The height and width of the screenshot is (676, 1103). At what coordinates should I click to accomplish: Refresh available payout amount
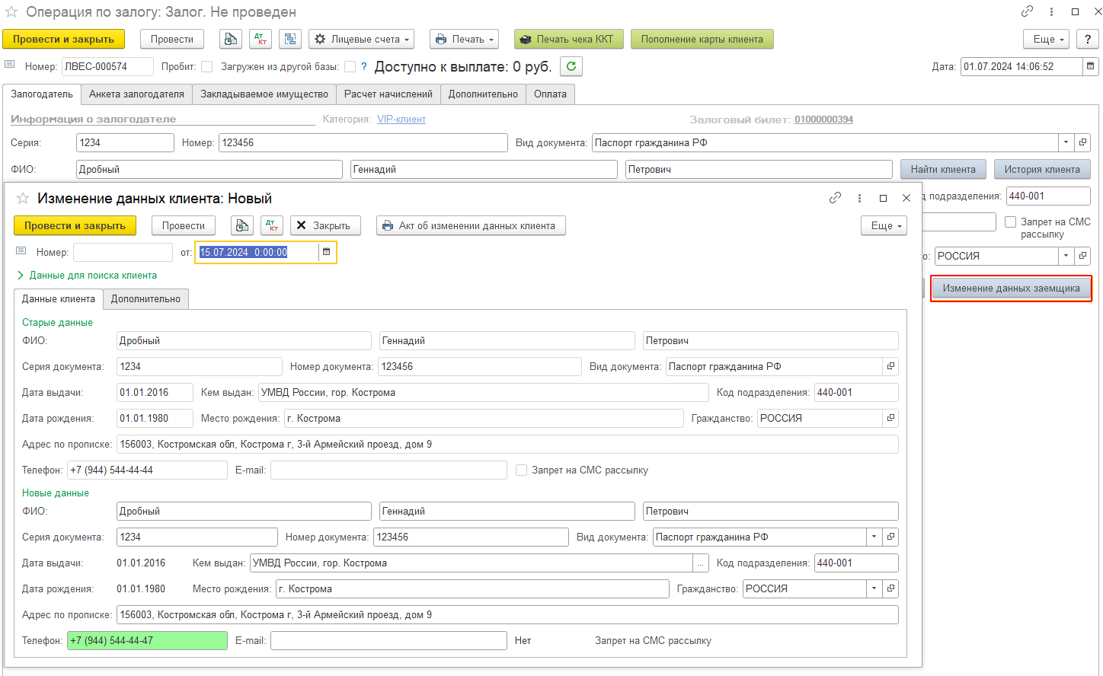coord(571,66)
